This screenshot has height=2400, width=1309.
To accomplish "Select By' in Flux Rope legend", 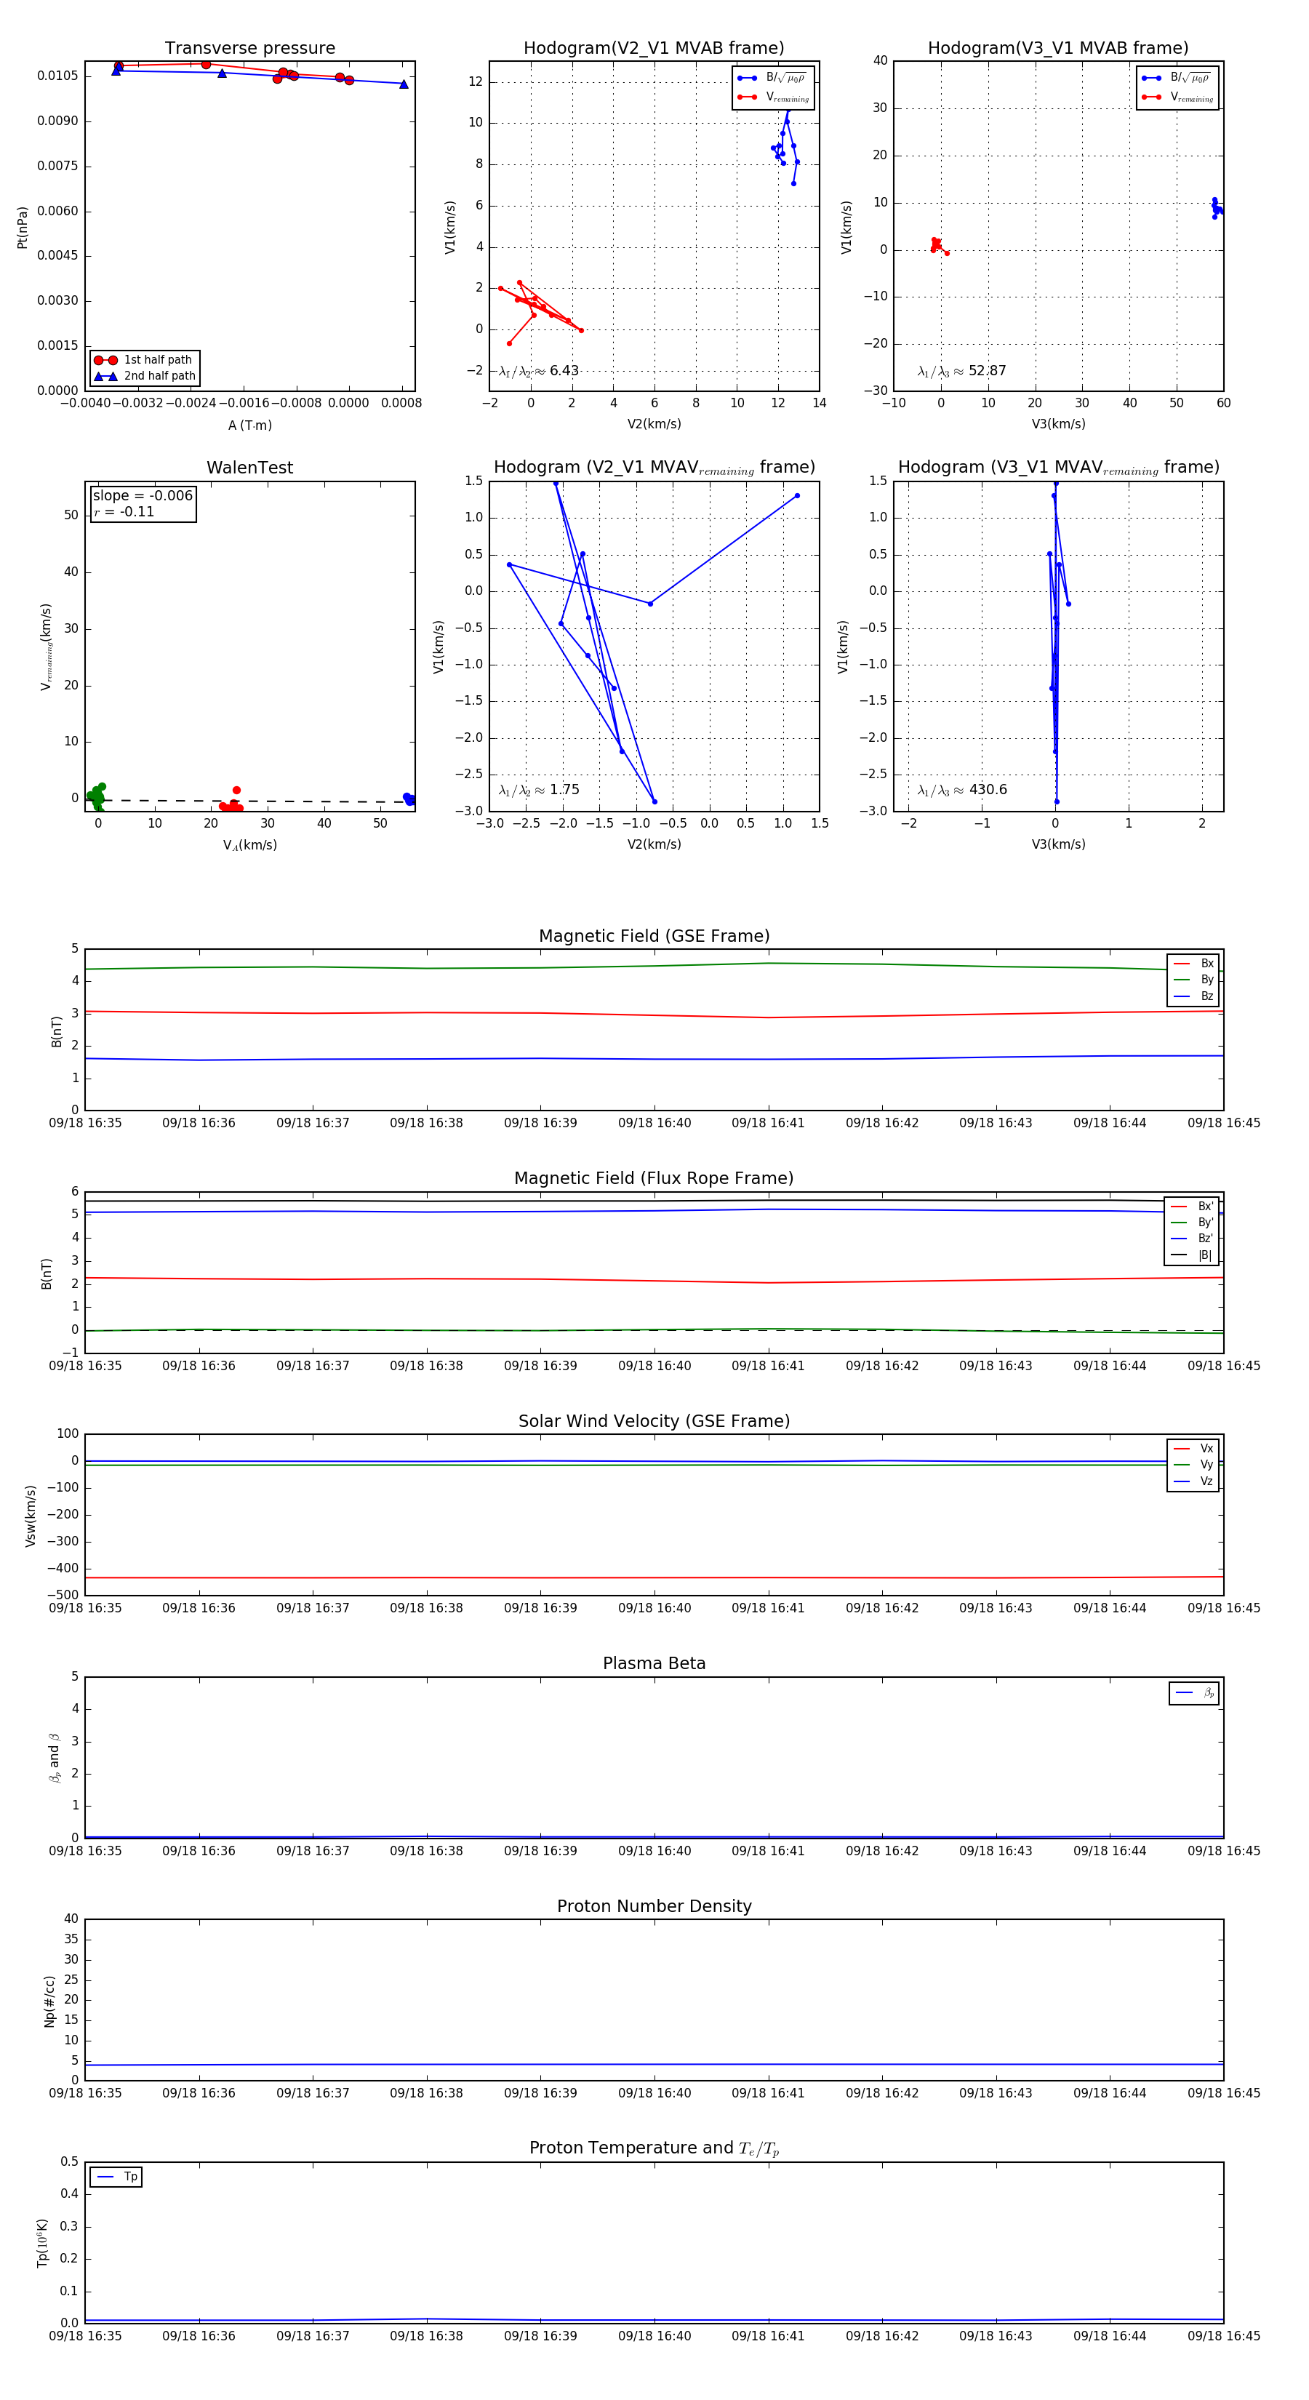I will click(x=1192, y=1223).
